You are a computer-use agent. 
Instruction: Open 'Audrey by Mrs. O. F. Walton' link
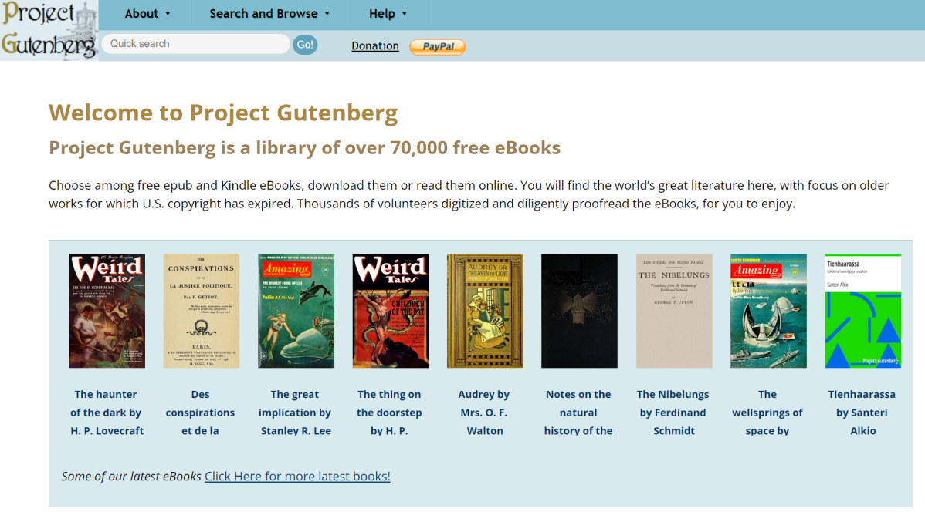[x=484, y=412]
